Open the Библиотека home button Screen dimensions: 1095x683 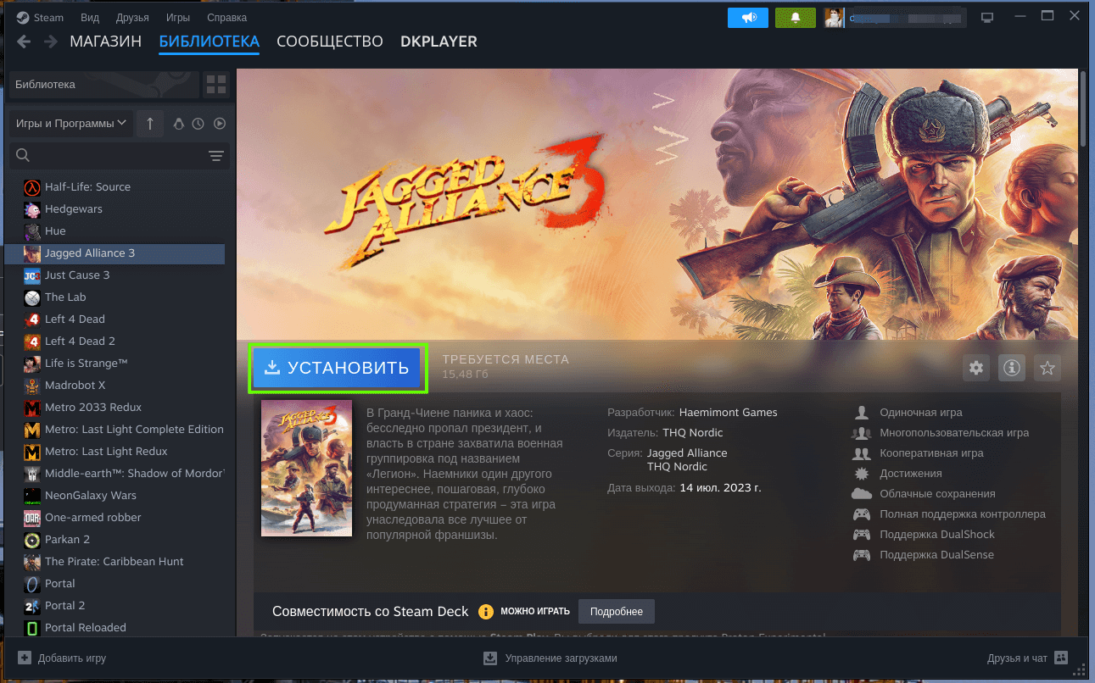click(x=103, y=85)
